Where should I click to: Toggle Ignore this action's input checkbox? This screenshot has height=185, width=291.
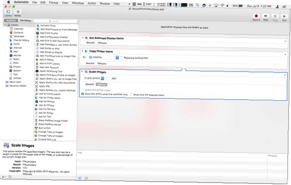pyautogui.click(x=83, y=90)
